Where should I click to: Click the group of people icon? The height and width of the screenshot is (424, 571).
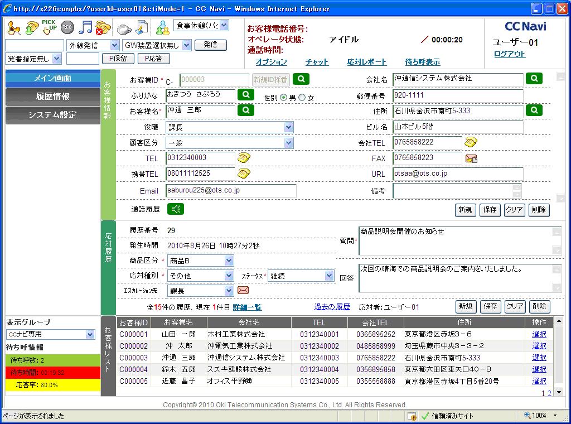pyautogui.click(x=162, y=28)
